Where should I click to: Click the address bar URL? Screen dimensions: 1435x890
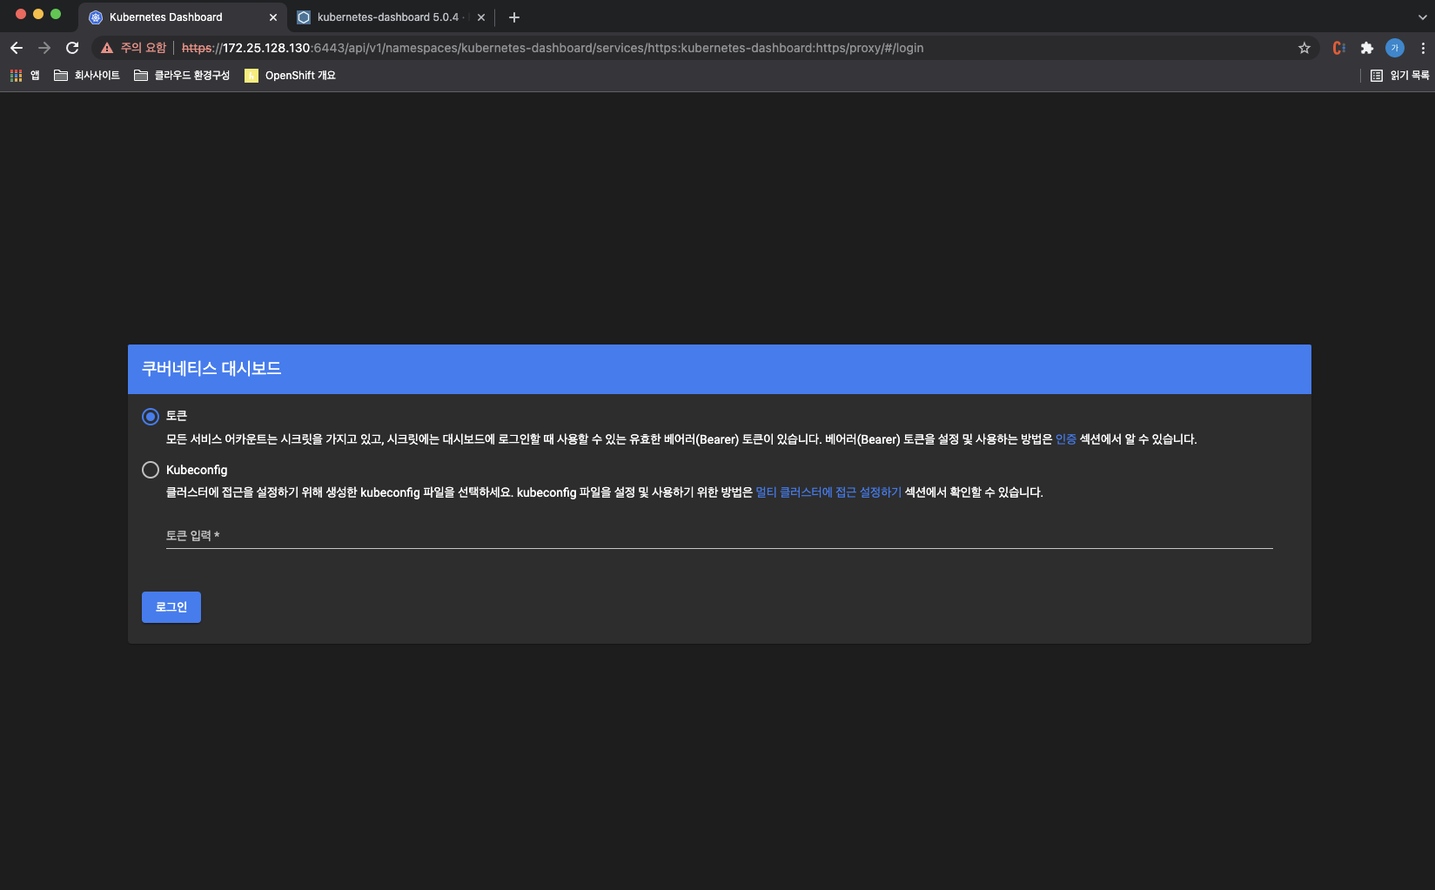tap(553, 48)
